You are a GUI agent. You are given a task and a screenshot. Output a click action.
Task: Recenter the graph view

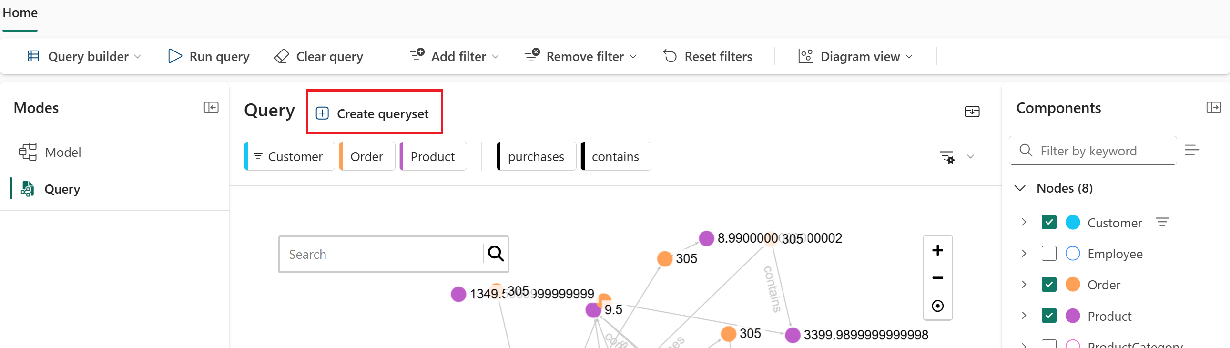click(937, 306)
